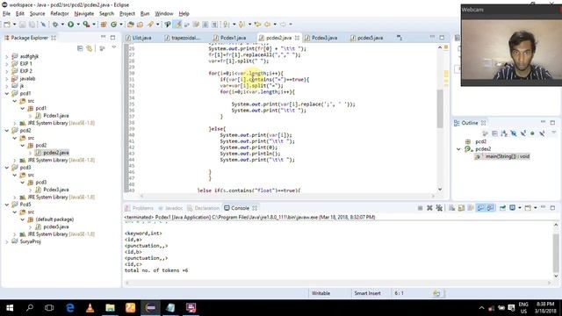This screenshot has height=316, width=562.
Task: Click the Debug bug toolbar icon
Action: pos(55,25)
